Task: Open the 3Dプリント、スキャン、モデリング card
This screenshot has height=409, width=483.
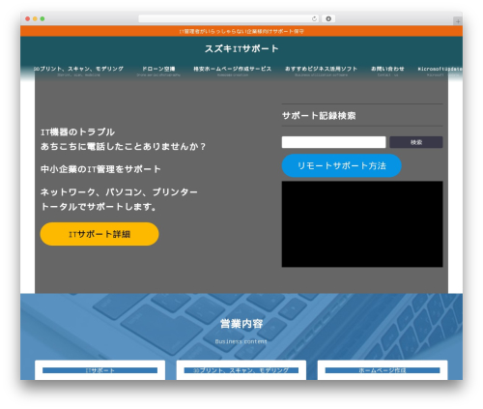Action: [x=241, y=370]
